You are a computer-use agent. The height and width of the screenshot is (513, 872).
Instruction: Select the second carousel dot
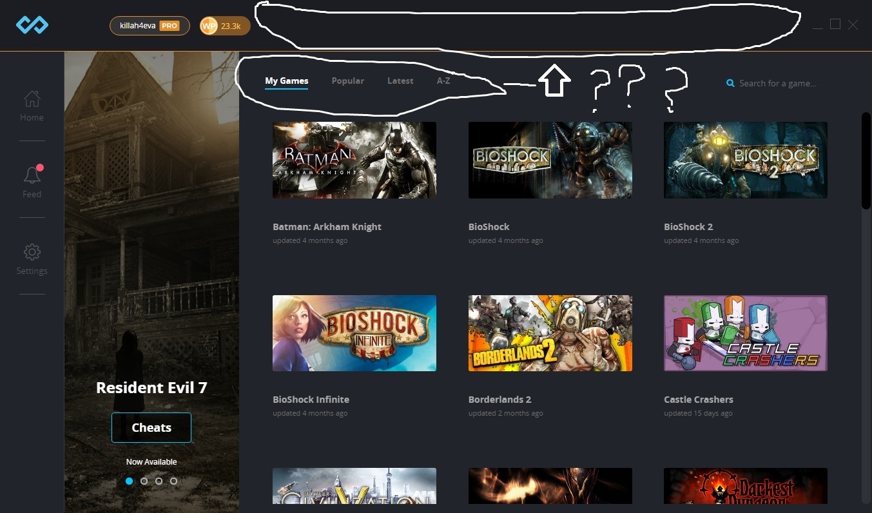click(x=144, y=481)
